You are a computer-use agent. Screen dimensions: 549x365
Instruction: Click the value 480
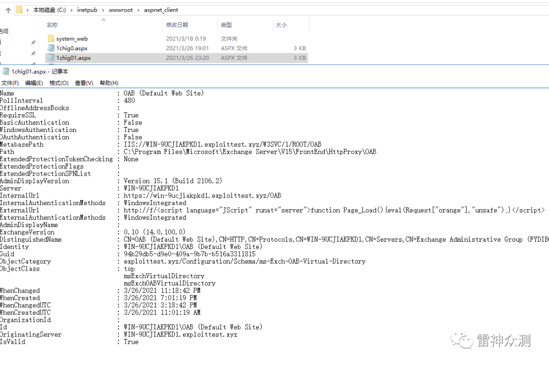129,101
